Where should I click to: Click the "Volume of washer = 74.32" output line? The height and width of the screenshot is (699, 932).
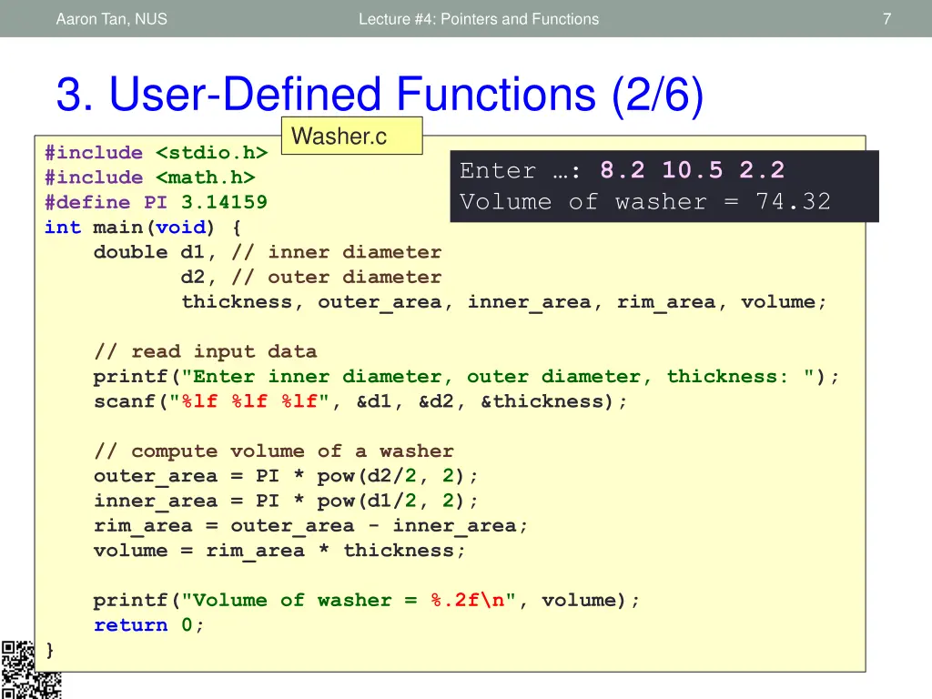[x=644, y=202]
